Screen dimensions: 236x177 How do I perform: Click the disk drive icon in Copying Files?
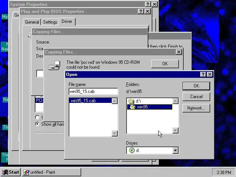(54, 65)
